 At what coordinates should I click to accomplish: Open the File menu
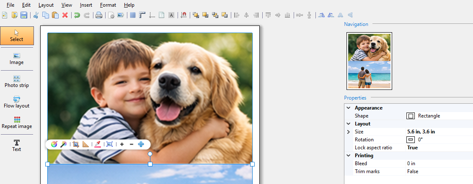click(x=10, y=5)
